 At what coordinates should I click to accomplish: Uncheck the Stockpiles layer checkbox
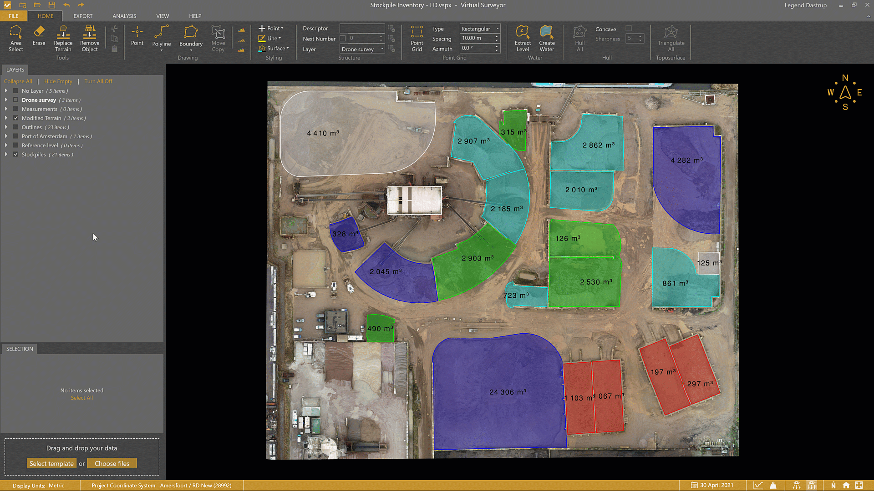tap(16, 155)
